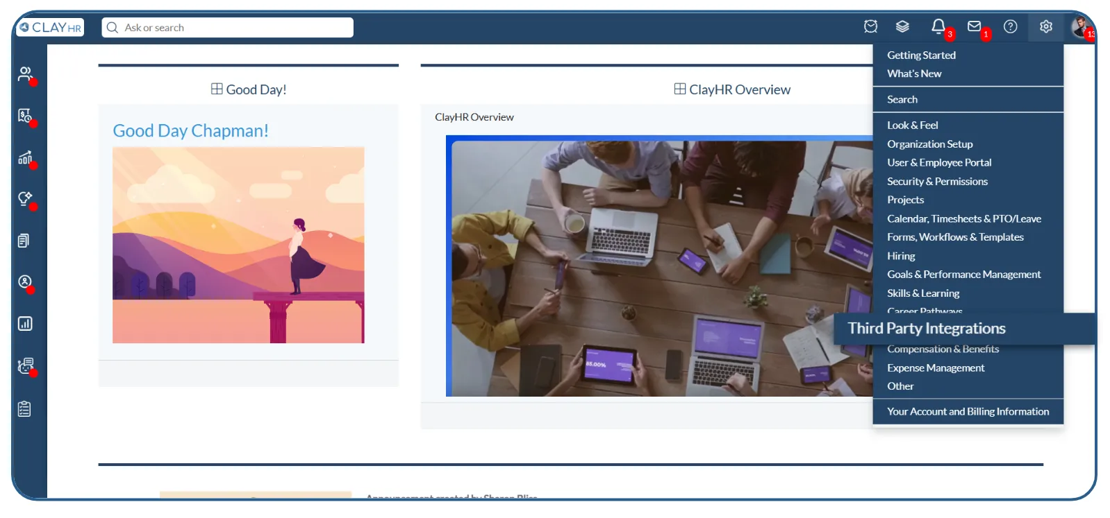Screen dimensions: 1110x518
Task: Open the checklist clipboard icon in sidebar
Action: (24, 409)
